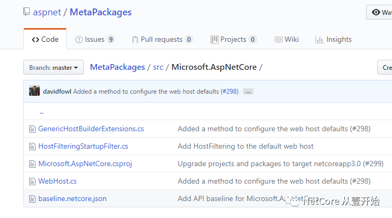392x218 pixels.
Task: Click file icon beside Microsoft.AspNetCore.csproj
Action: (x=32, y=163)
